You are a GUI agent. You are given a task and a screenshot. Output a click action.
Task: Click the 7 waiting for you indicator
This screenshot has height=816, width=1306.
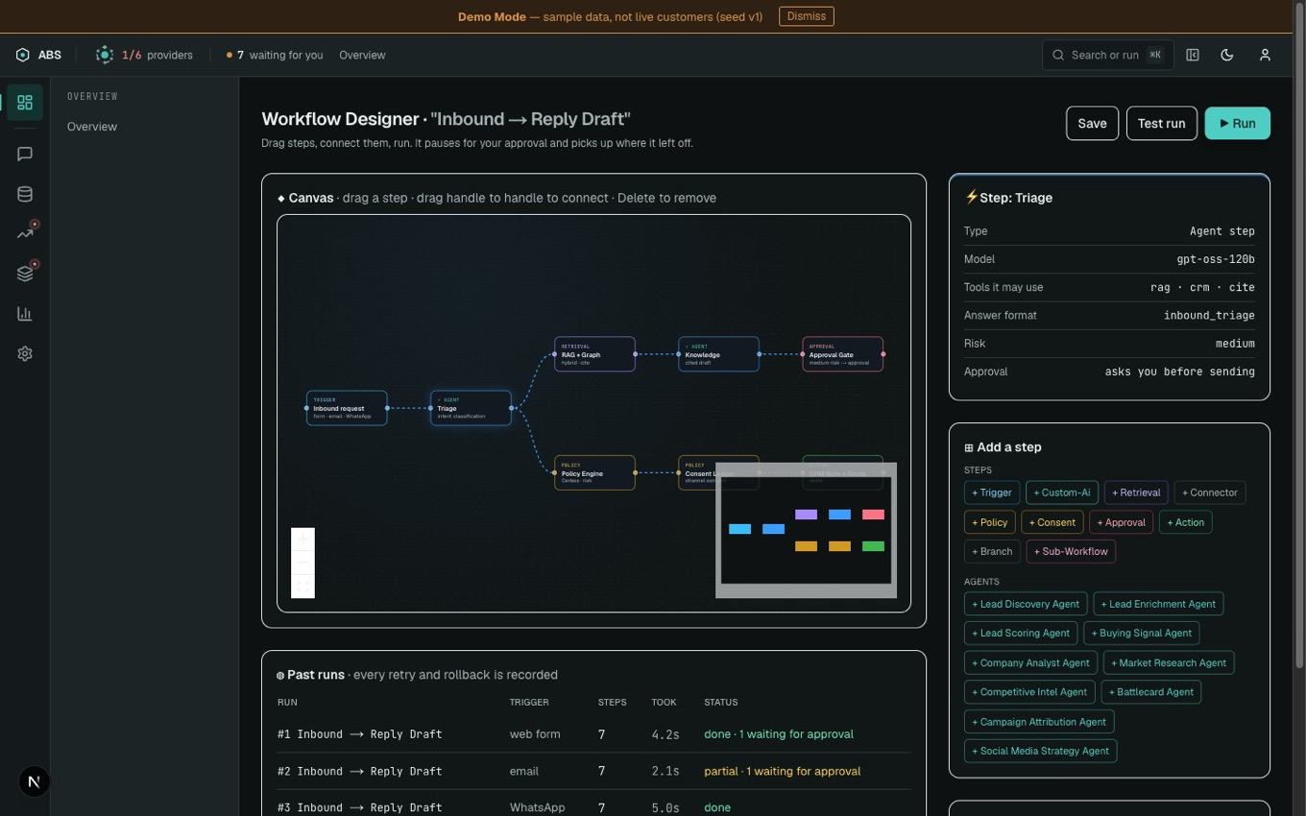[x=275, y=55]
